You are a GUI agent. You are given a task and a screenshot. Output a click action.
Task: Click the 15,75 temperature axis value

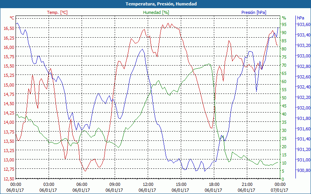9,56
